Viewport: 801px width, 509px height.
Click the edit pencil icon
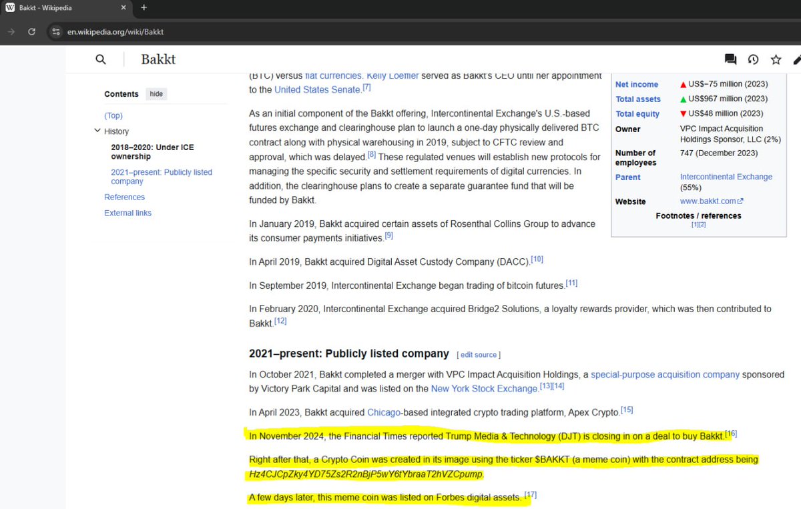point(796,59)
